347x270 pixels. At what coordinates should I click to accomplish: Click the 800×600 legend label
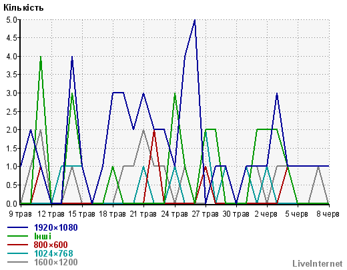tap(51, 245)
